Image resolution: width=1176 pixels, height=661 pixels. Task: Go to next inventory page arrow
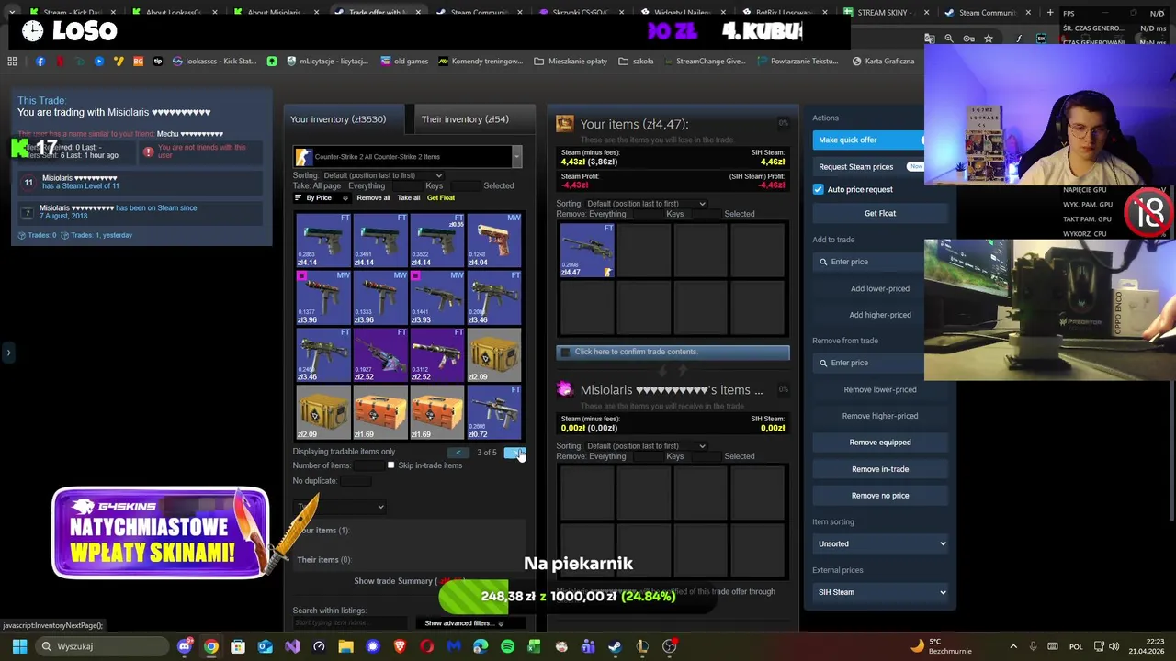click(514, 453)
